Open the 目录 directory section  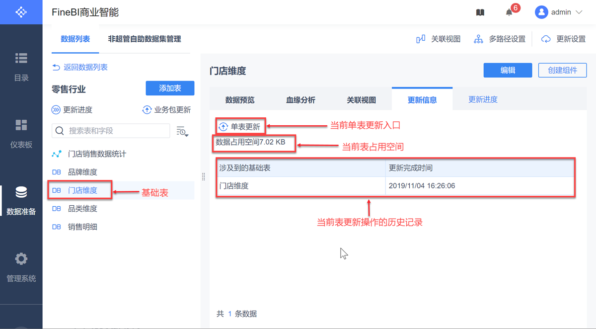point(21,67)
